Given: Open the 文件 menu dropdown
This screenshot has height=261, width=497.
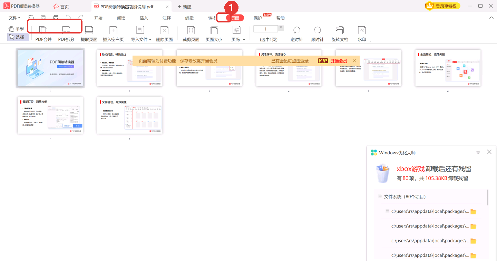Looking at the screenshot, I should [x=14, y=18].
